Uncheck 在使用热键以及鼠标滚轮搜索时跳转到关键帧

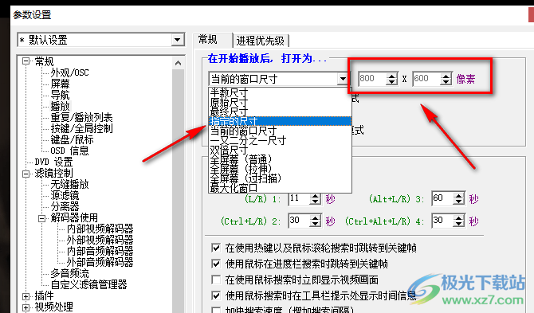coord(216,248)
